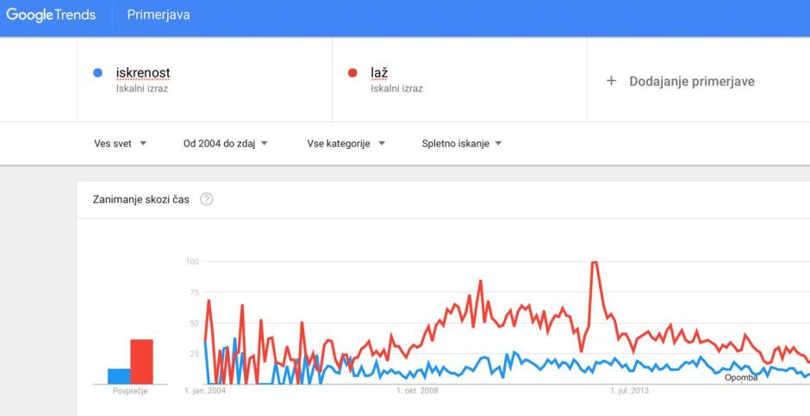Click the 'Zanimanje skozi čas' heading
The width and height of the screenshot is (810, 416).
tap(141, 199)
